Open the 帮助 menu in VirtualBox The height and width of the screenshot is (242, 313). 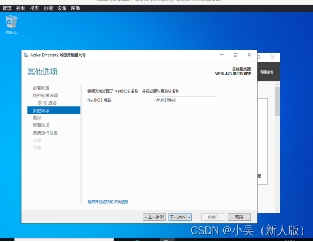pyautogui.click(x=75, y=8)
